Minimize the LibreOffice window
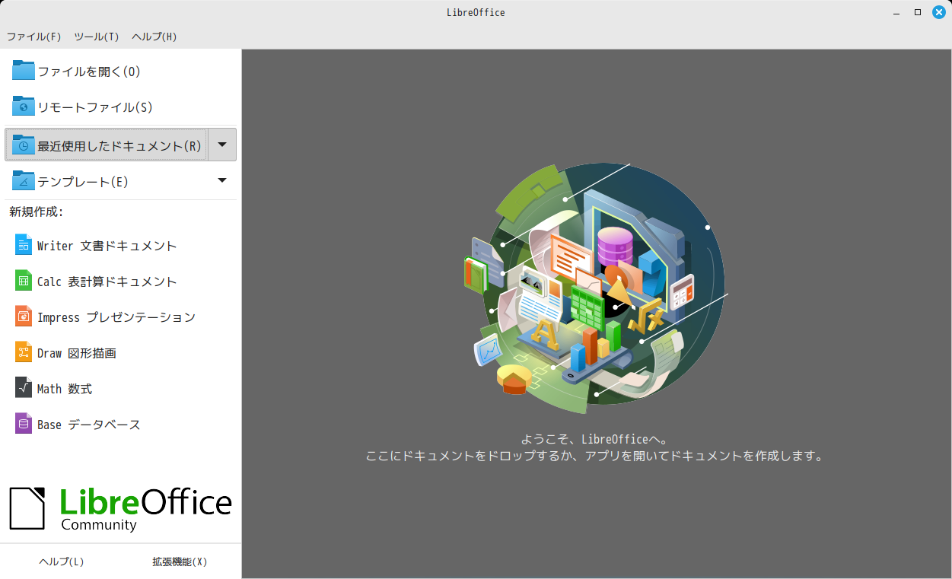This screenshot has width=952, height=579. pos(897,12)
